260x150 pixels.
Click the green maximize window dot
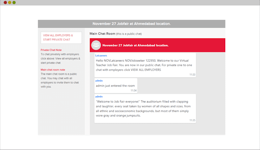pyautogui.click(x=14, y=2)
